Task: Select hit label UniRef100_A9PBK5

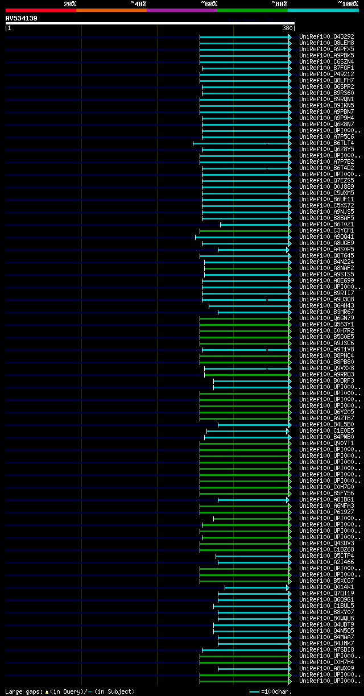Action: click(326, 55)
